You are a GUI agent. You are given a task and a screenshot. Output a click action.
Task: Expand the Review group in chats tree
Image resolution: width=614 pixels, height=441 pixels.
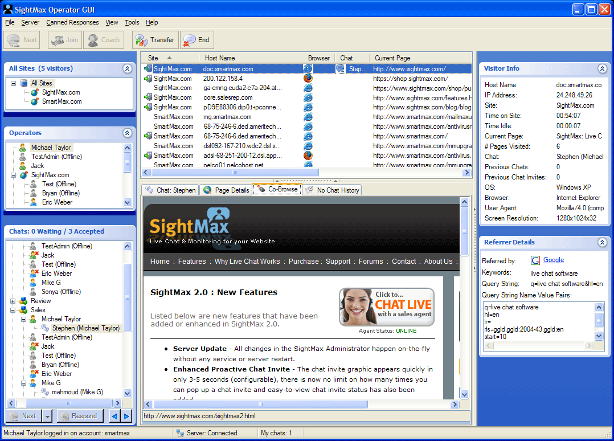[x=13, y=301]
